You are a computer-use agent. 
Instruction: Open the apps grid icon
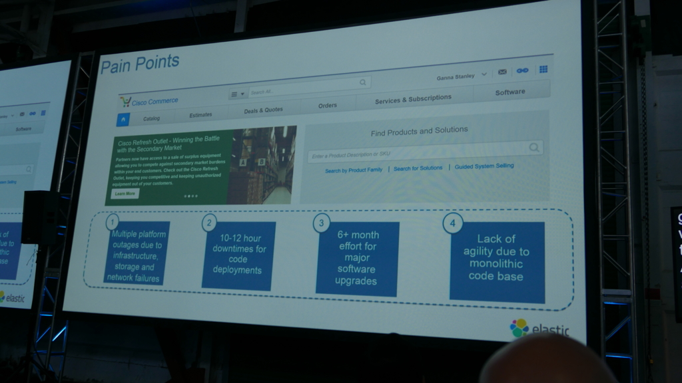(x=543, y=69)
